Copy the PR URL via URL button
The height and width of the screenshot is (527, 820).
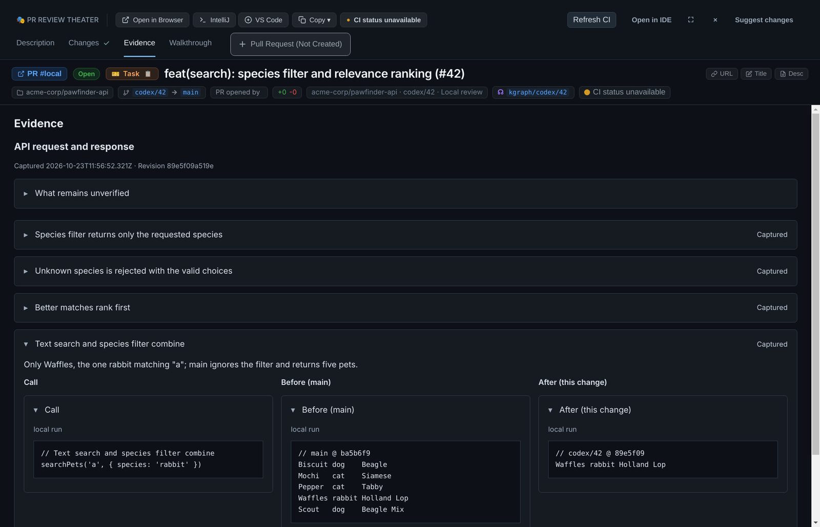722,74
